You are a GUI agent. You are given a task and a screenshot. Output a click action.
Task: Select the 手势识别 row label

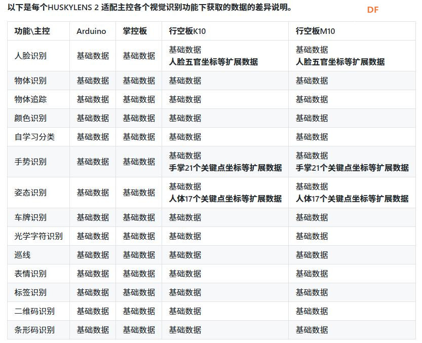(x=30, y=162)
